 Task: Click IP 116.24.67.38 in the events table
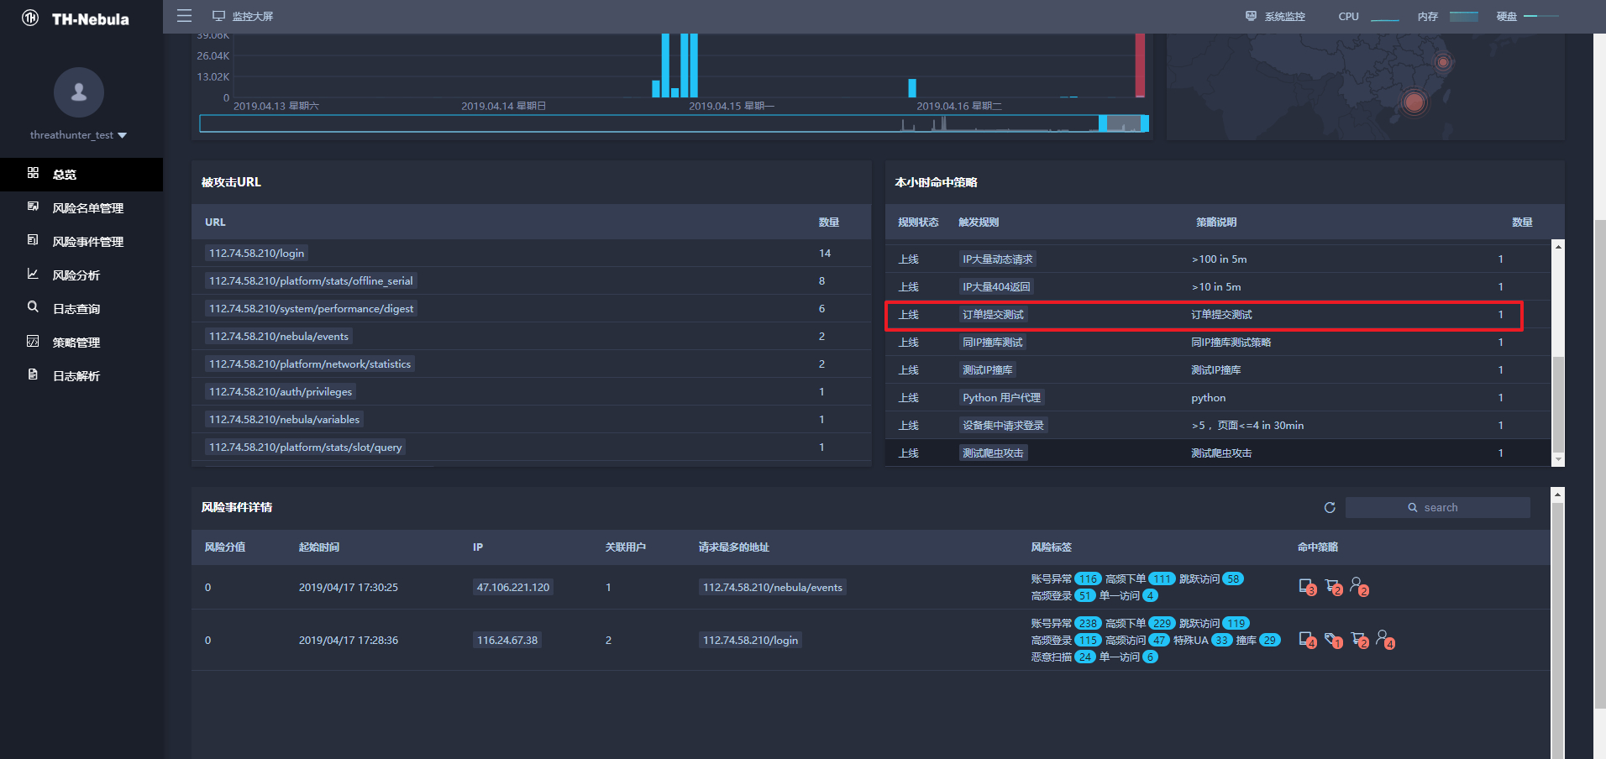(x=507, y=640)
